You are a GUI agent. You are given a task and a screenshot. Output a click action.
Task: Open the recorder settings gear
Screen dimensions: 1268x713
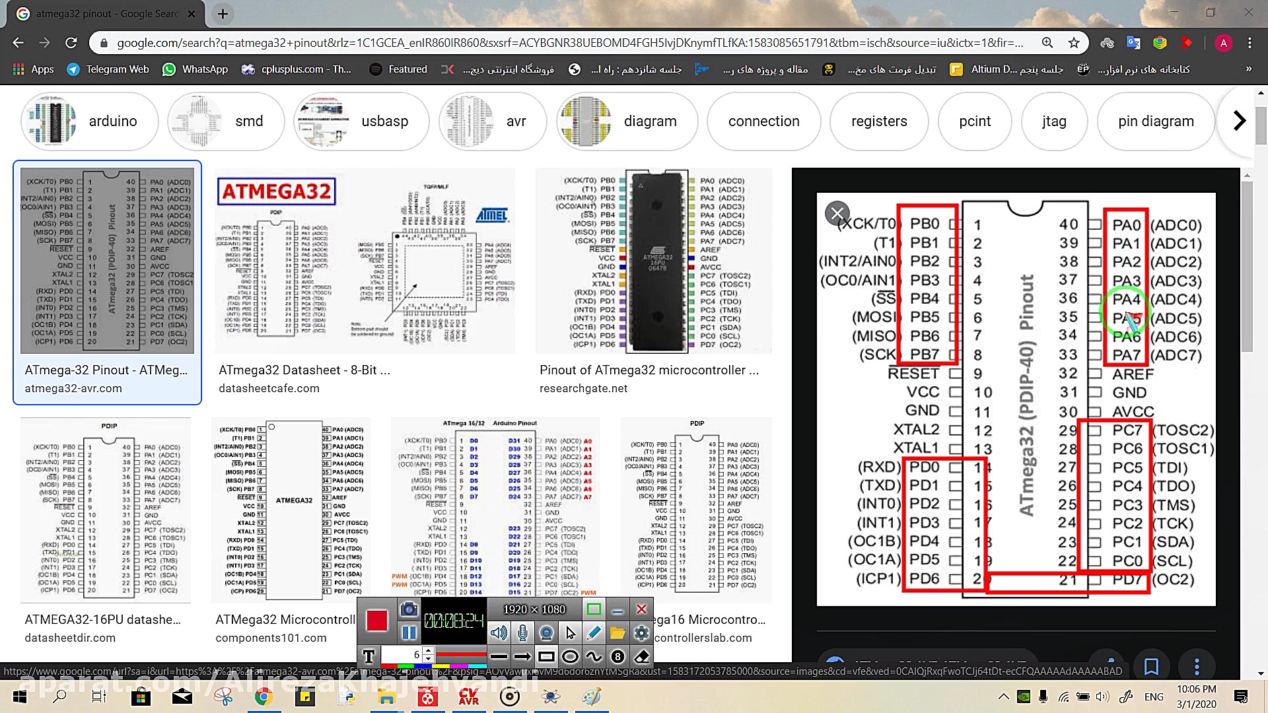pyautogui.click(x=641, y=633)
